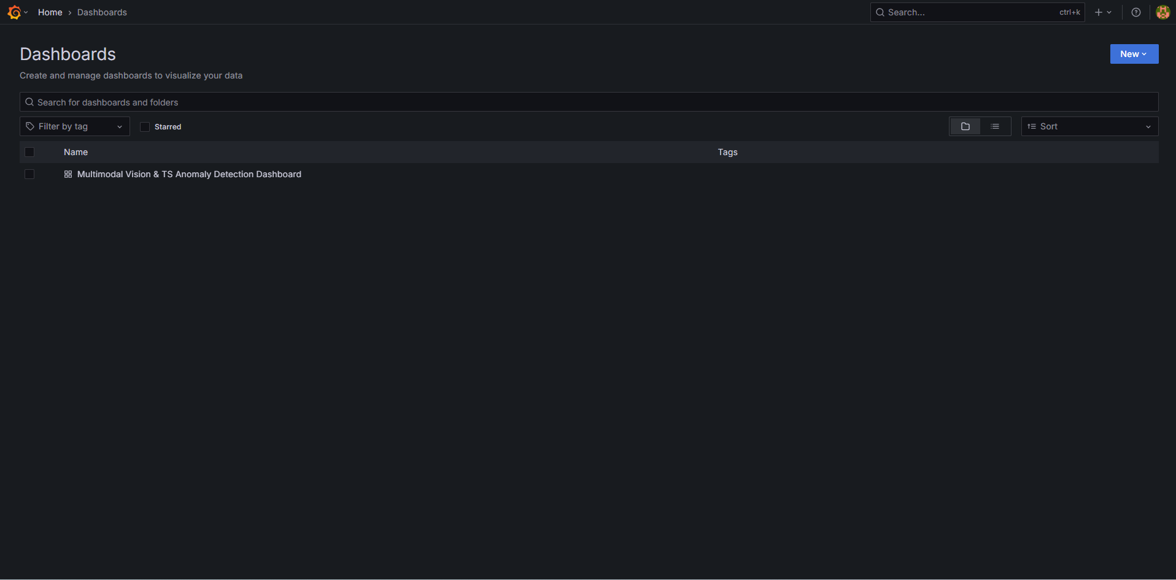
Task: Open Multimodal Vision & TS Anomaly Detection Dashboard
Action: (189, 174)
